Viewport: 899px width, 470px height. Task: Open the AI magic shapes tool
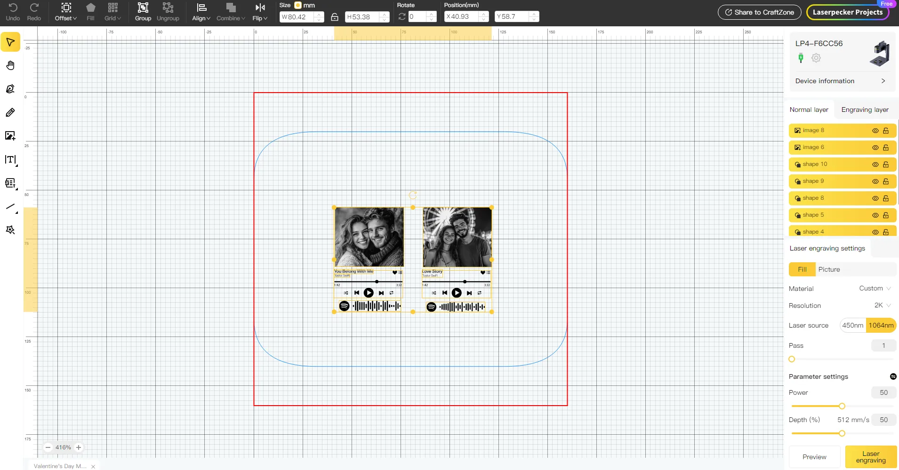coord(10,230)
